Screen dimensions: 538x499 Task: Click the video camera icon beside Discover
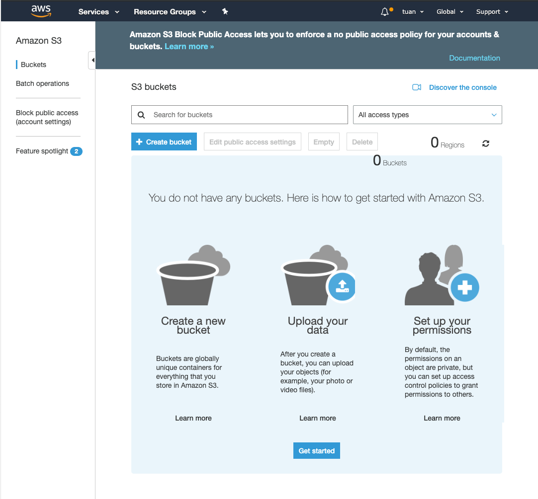[x=417, y=87]
